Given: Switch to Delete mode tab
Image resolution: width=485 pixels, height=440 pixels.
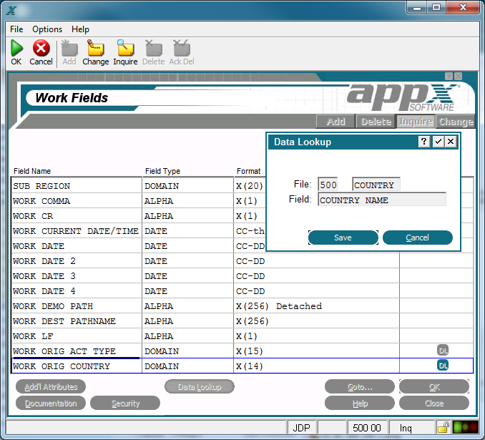Looking at the screenshot, I should click(376, 122).
